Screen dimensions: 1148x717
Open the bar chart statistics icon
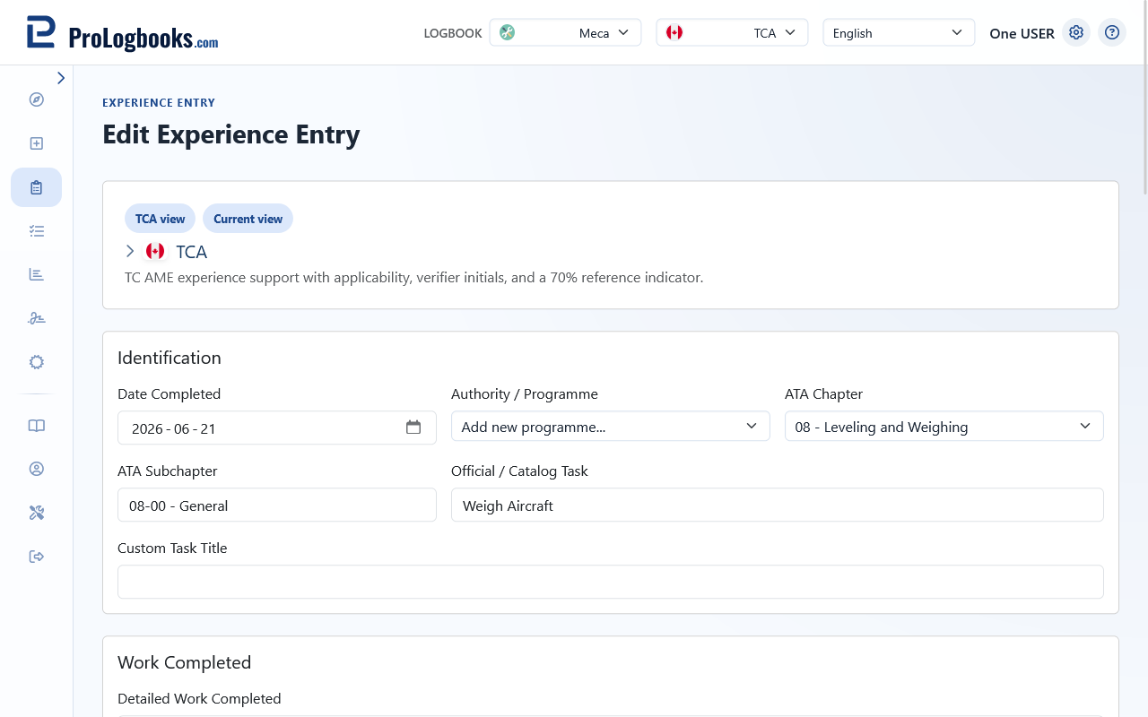(x=37, y=274)
